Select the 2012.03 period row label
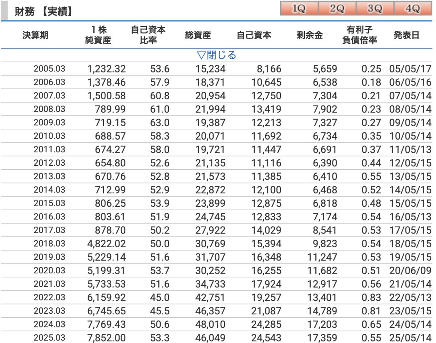 49,163
